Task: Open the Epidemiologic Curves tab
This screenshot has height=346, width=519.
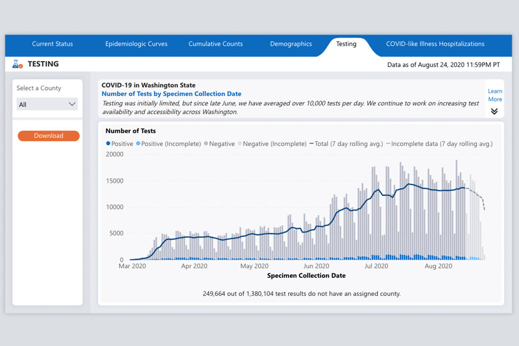Action: [136, 44]
